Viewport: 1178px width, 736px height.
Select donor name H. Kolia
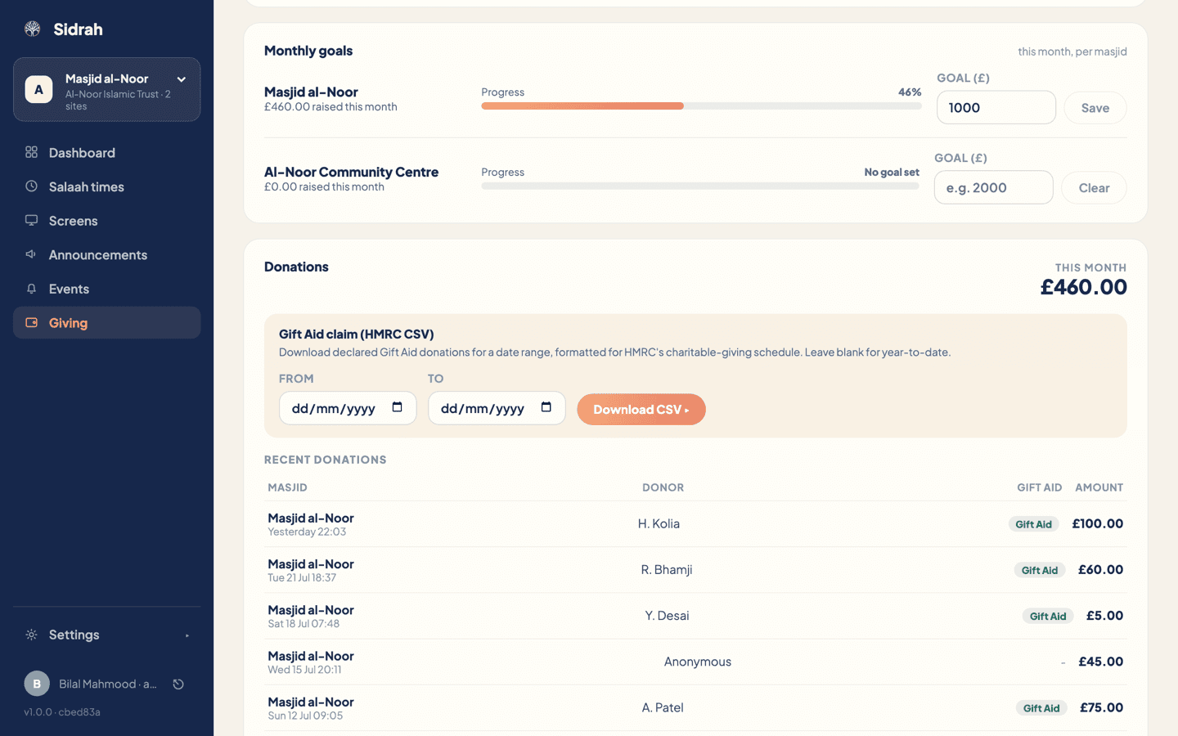(x=659, y=523)
